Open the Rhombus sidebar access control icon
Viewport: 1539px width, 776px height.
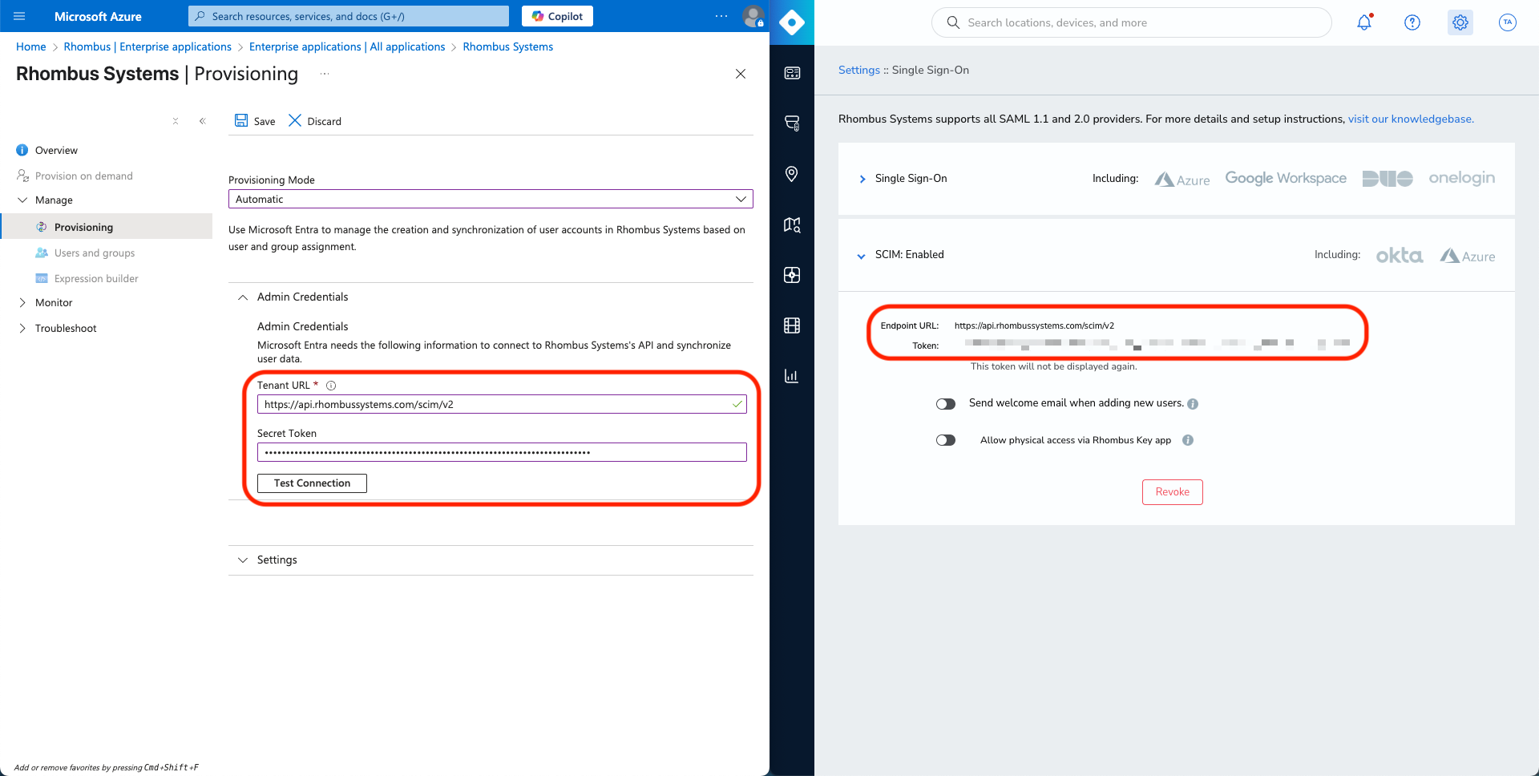click(x=792, y=275)
